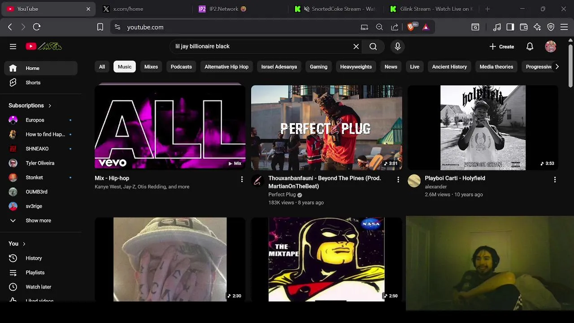Image resolution: width=574 pixels, height=323 pixels.
Task: Open options for Beyond The Pines video
Action: [x=398, y=179]
